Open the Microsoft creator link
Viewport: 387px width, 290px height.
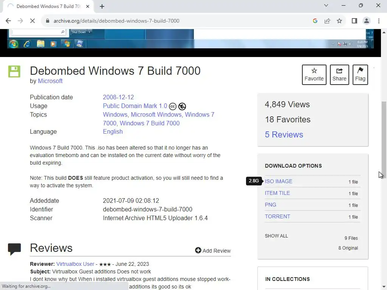(50, 81)
